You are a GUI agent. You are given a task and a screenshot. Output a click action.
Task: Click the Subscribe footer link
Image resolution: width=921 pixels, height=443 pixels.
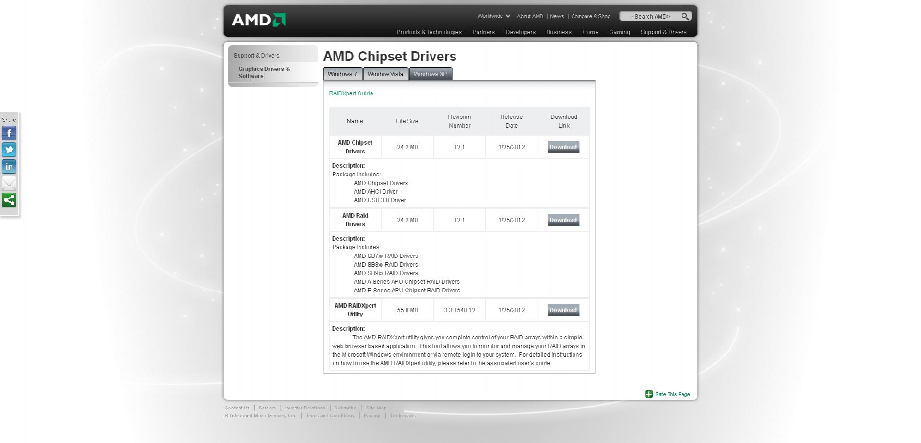pos(345,408)
